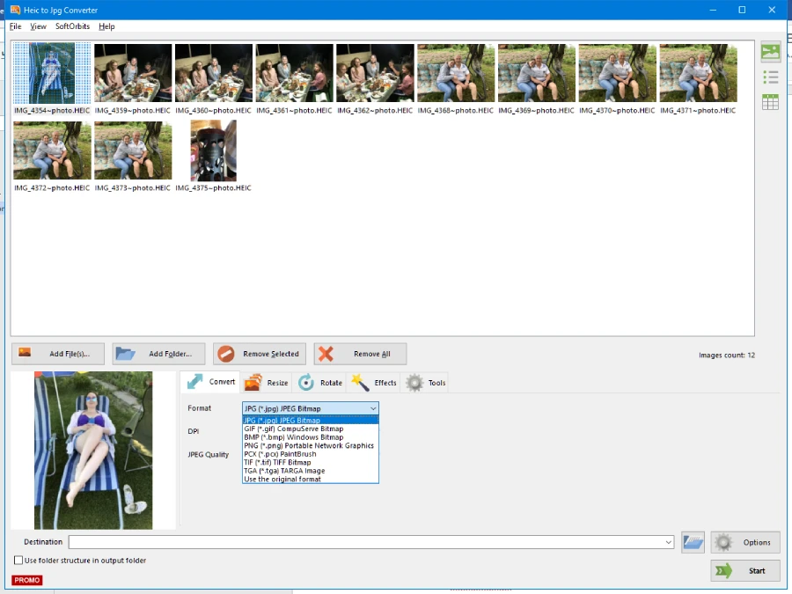
Task: Select thumbnail IMG_4368~photo.HEIC
Action: click(456, 79)
